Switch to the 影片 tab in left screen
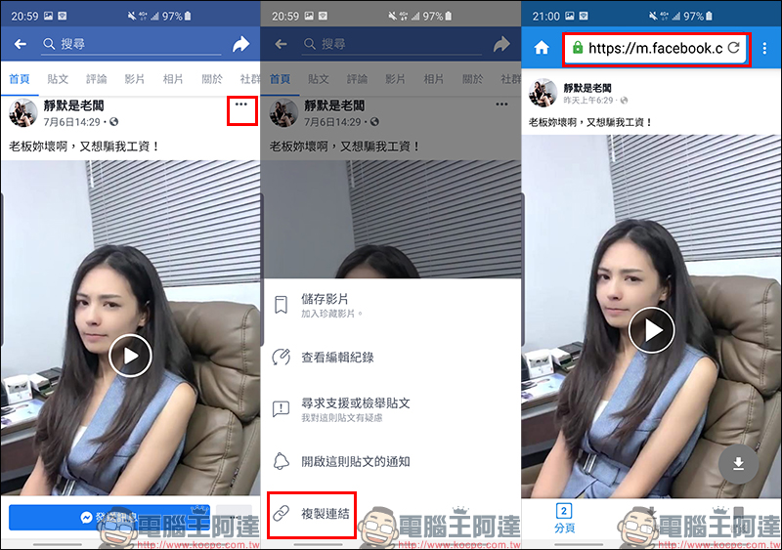Viewport: 782px width, 550px height. [135, 79]
